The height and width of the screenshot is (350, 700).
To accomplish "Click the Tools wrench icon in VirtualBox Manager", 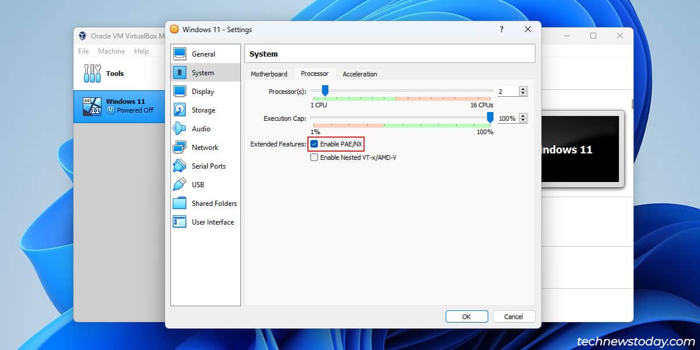I will point(92,73).
